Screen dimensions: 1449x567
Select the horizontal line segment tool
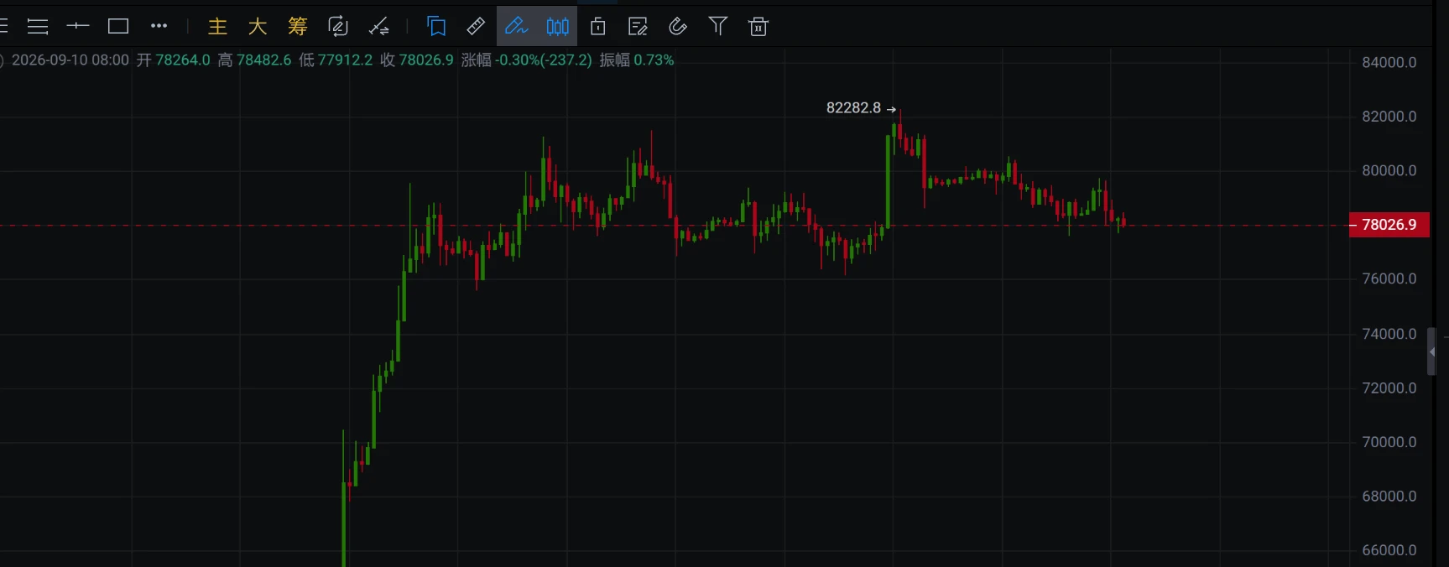78,27
